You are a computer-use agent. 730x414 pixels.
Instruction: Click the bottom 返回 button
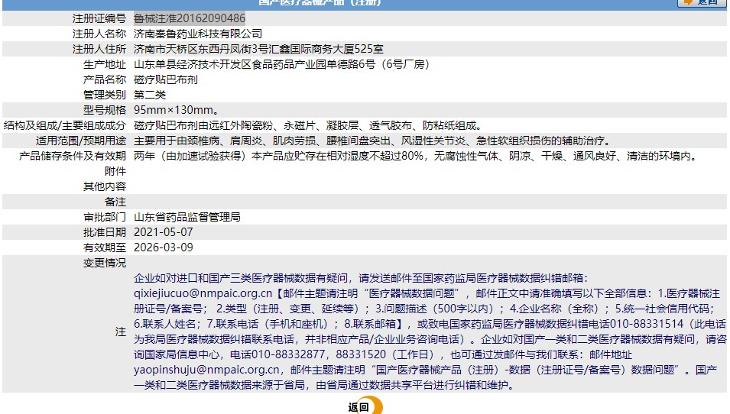(x=365, y=406)
